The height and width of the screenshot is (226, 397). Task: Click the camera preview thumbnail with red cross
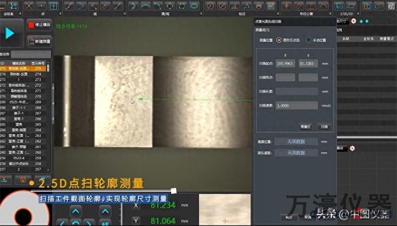point(225,210)
